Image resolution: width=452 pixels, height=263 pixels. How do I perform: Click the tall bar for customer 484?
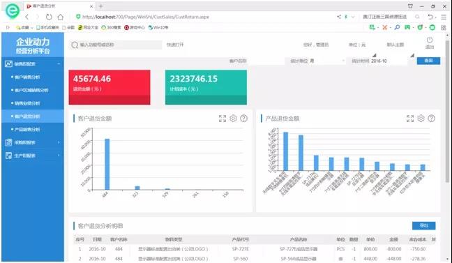pos(107,165)
